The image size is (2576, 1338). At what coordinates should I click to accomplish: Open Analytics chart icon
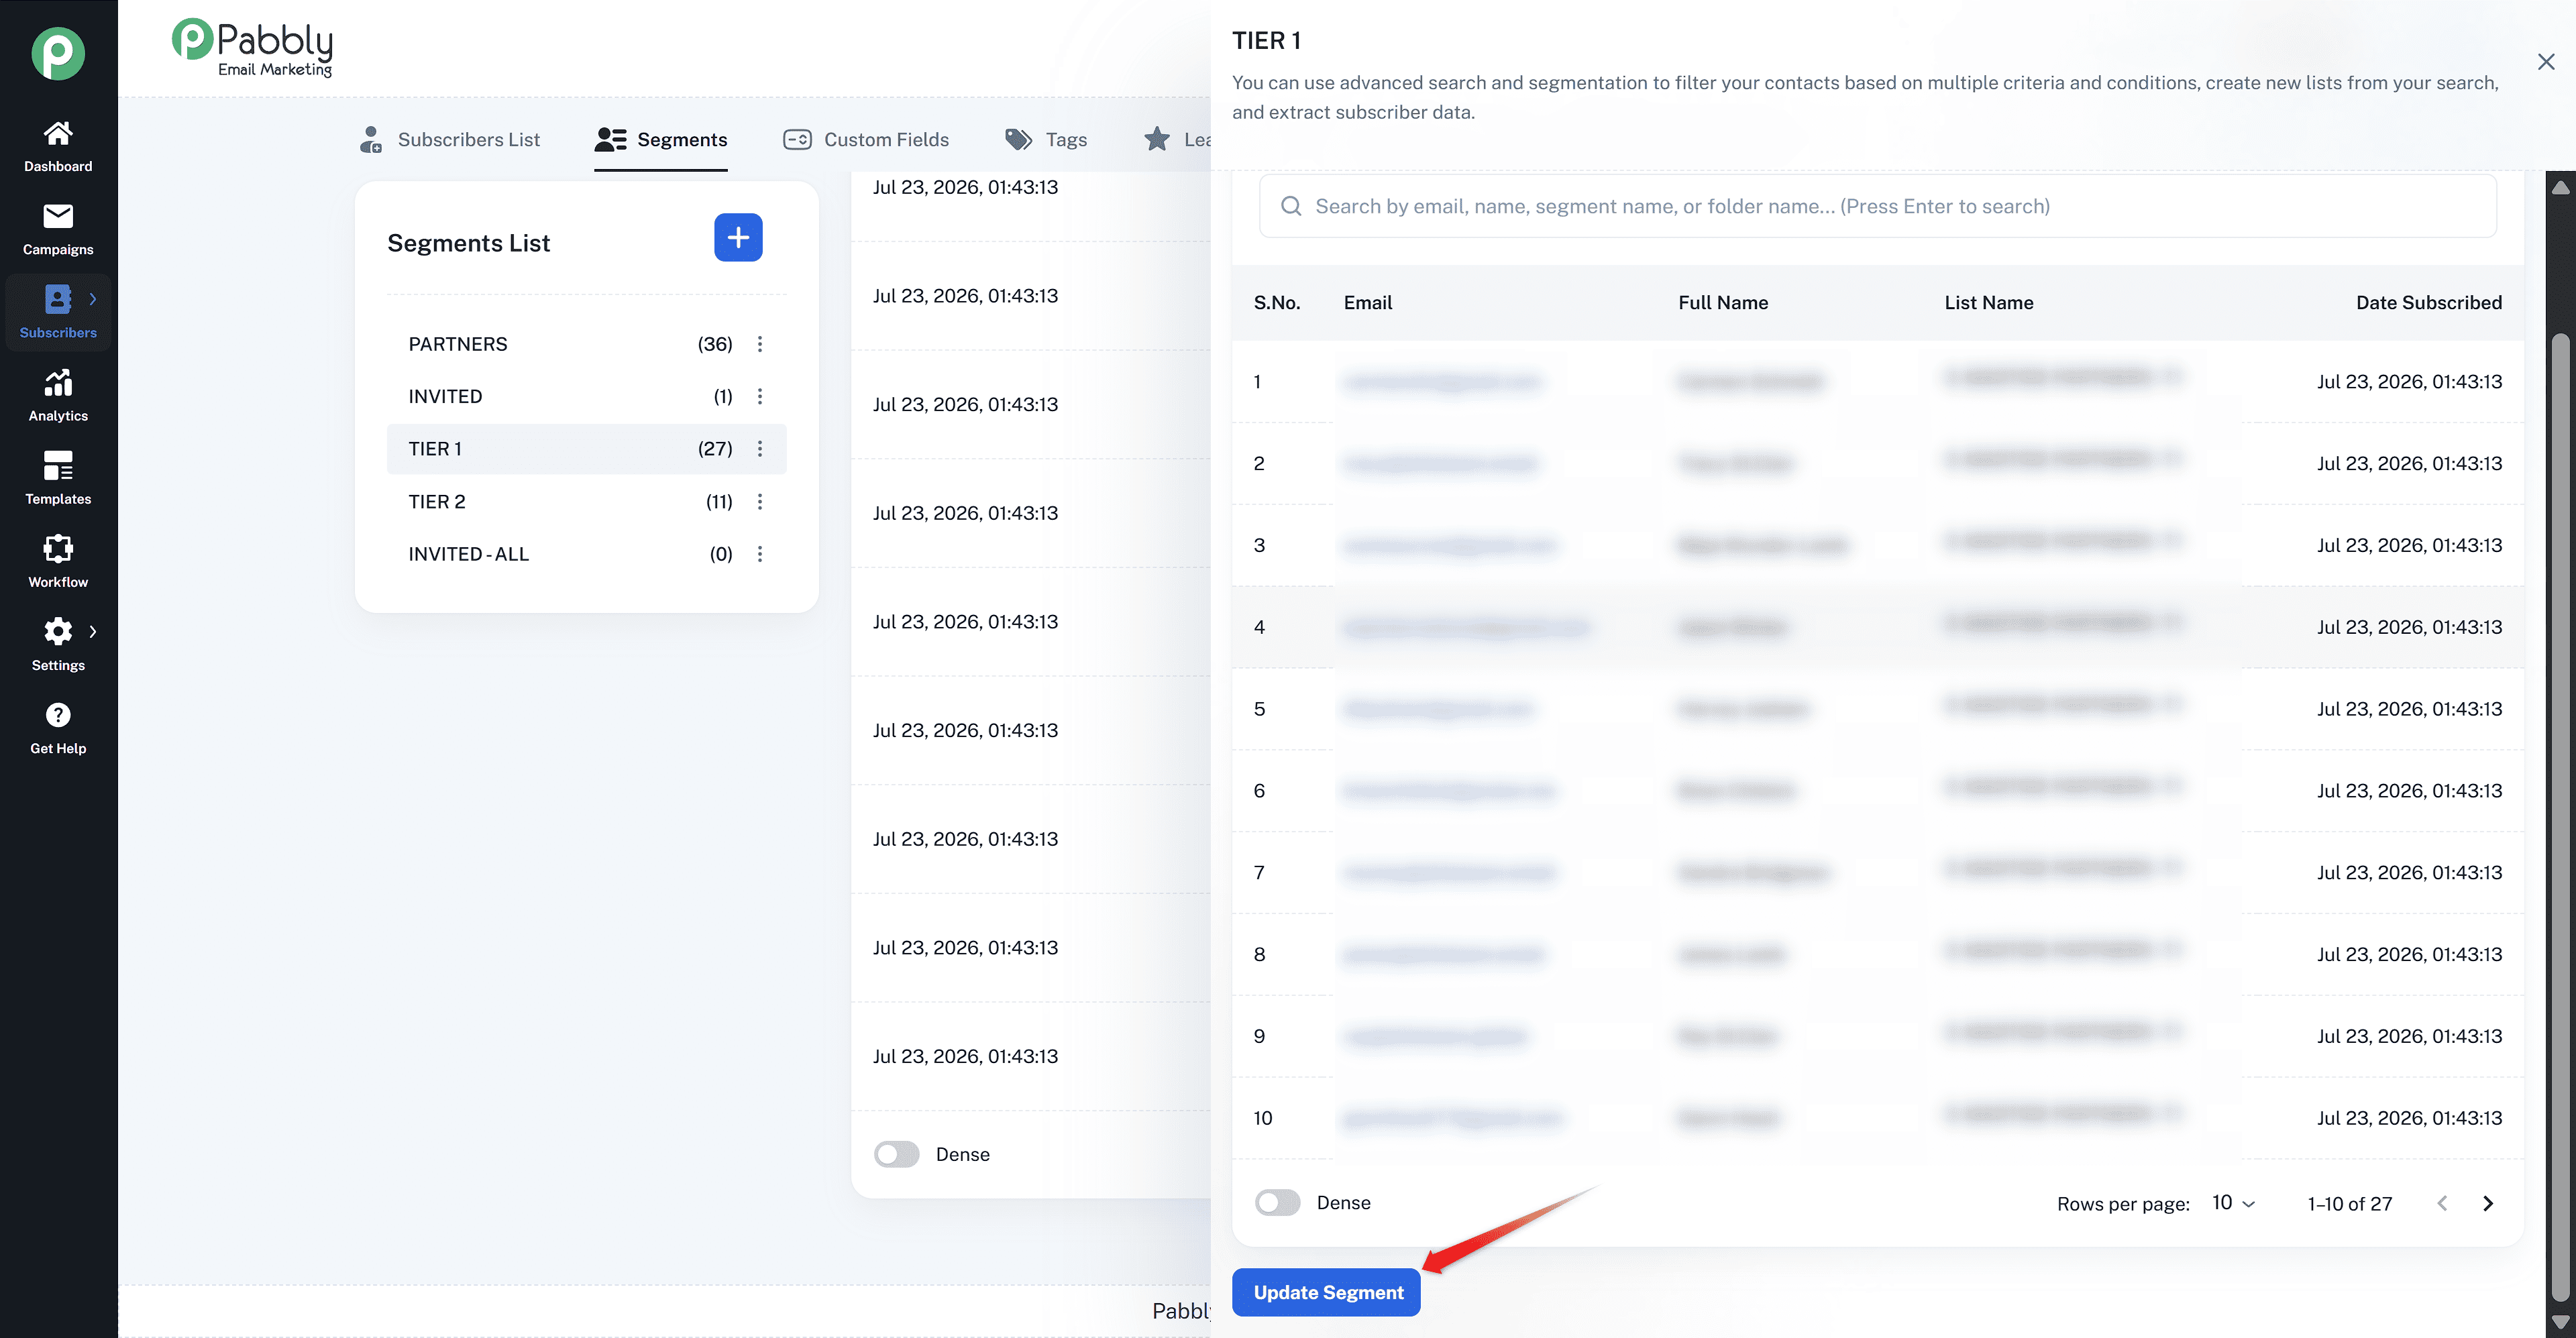pos(58,382)
